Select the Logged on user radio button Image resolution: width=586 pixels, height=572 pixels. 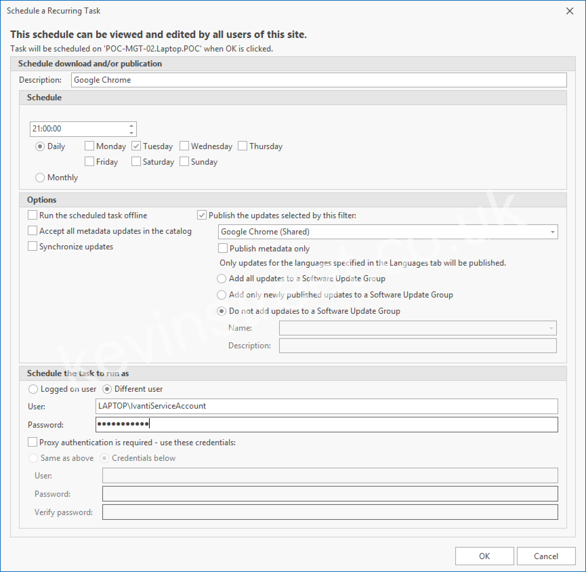[33, 389]
